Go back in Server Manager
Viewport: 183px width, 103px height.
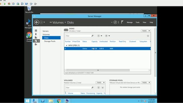(37, 22)
